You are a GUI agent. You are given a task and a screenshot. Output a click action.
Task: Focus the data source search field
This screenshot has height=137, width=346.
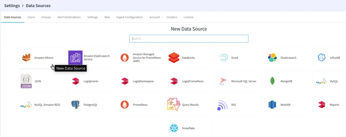coord(189,39)
